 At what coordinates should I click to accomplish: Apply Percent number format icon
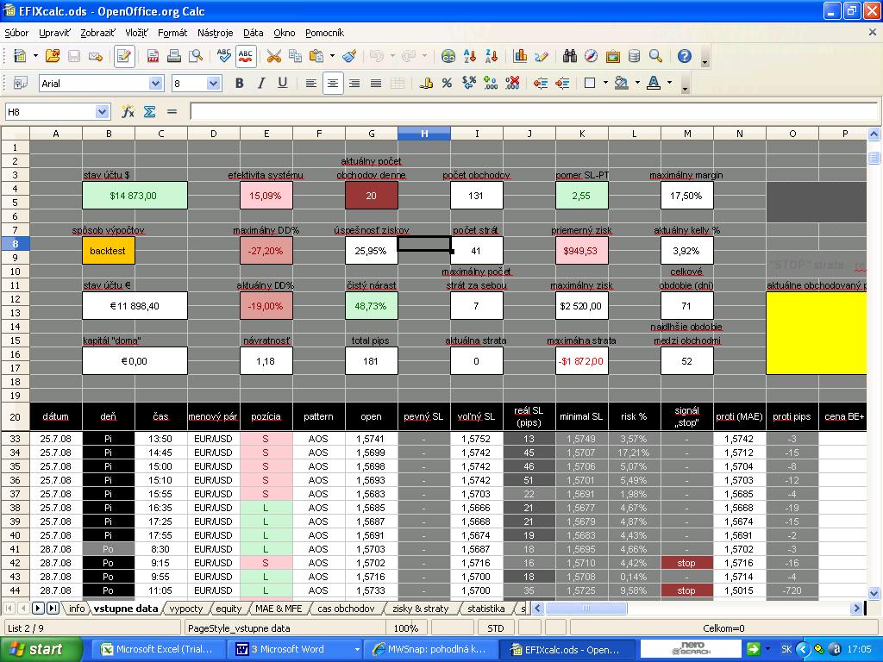(448, 84)
